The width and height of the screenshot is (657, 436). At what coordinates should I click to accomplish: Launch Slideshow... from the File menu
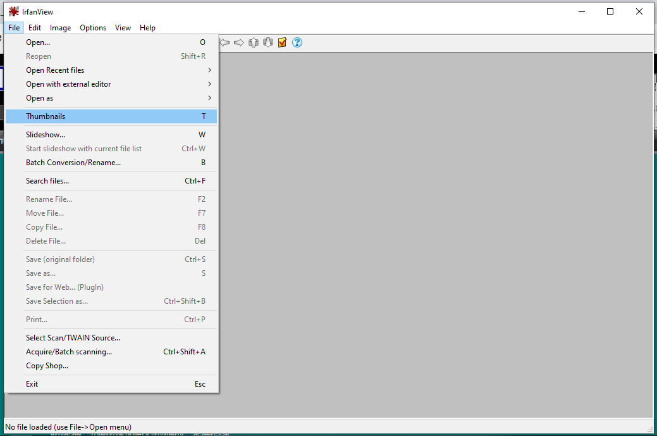coord(46,135)
